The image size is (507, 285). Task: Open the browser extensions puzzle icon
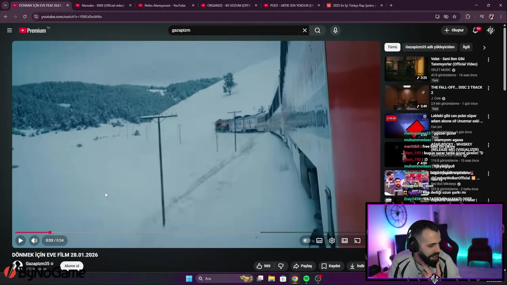coord(468,17)
